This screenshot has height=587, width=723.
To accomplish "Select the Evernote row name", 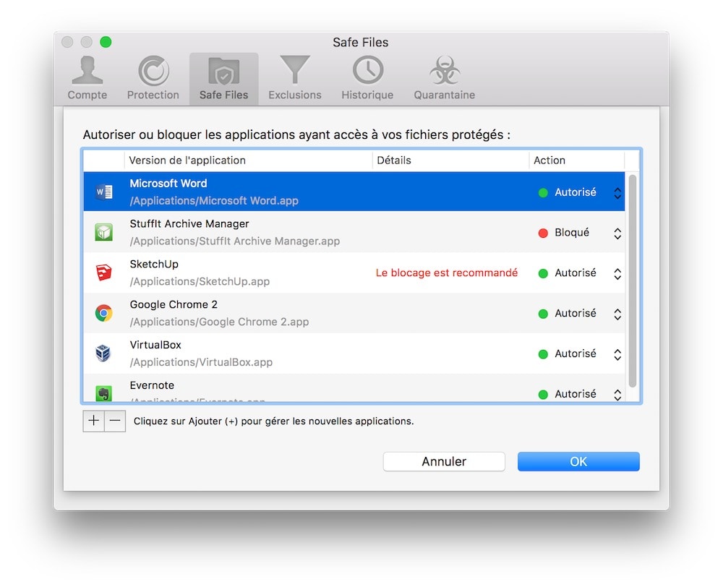I will pyautogui.click(x=152, y=385).
